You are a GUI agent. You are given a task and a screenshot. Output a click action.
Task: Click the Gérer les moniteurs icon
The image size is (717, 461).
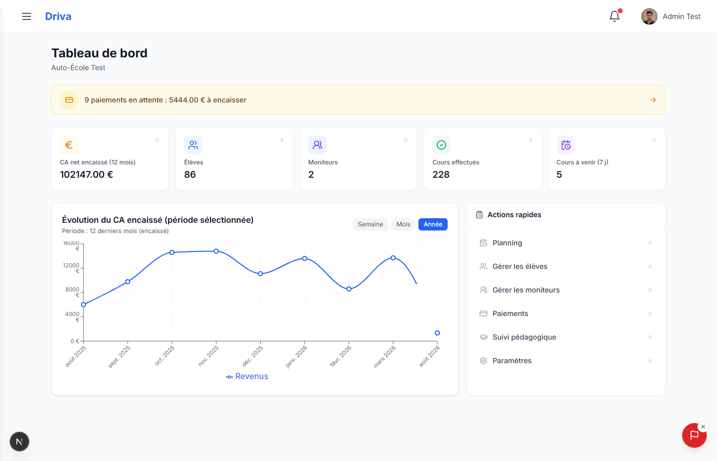coord(483,290)
